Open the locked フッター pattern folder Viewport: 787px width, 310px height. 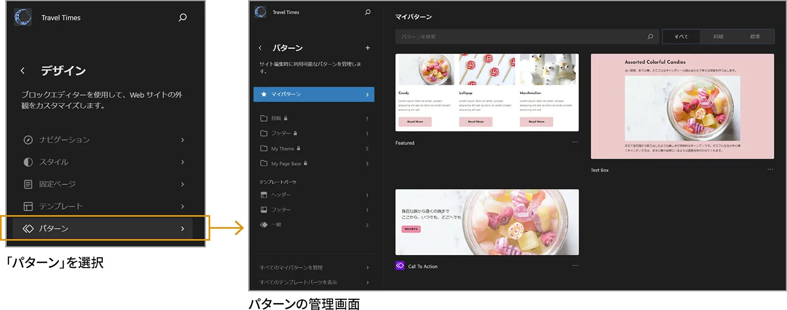coord(314,133)
